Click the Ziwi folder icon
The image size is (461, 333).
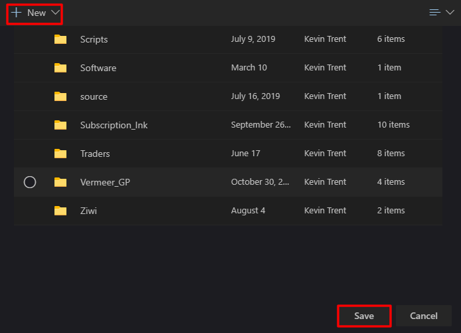(60, 211)
